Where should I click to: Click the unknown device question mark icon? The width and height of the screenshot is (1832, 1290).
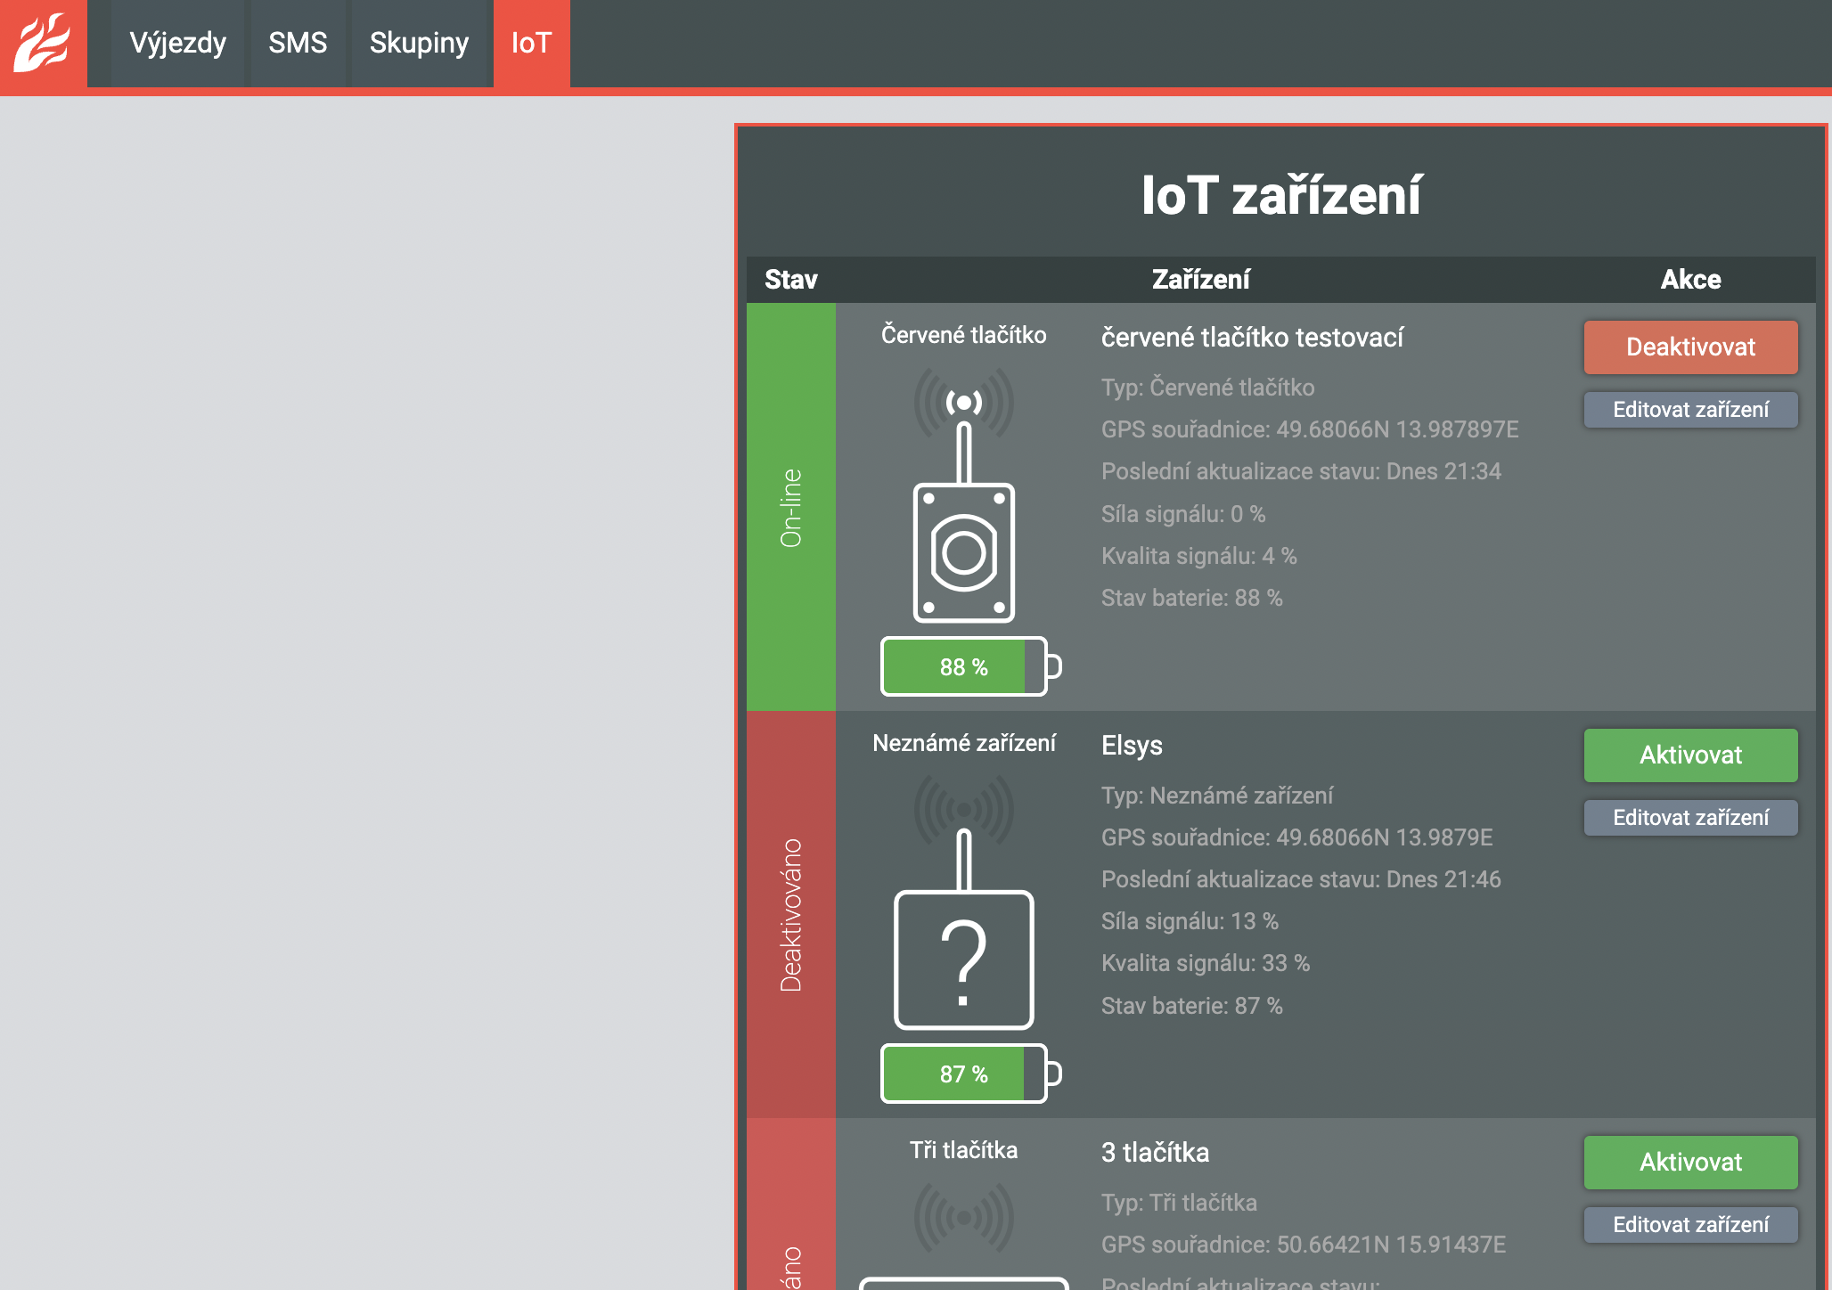tap(963, 959)
